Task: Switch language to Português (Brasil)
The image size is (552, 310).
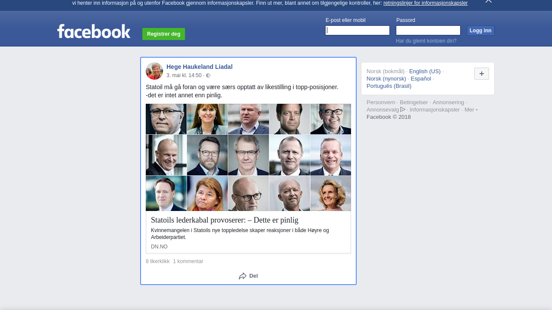Action: tap(389, 86)
